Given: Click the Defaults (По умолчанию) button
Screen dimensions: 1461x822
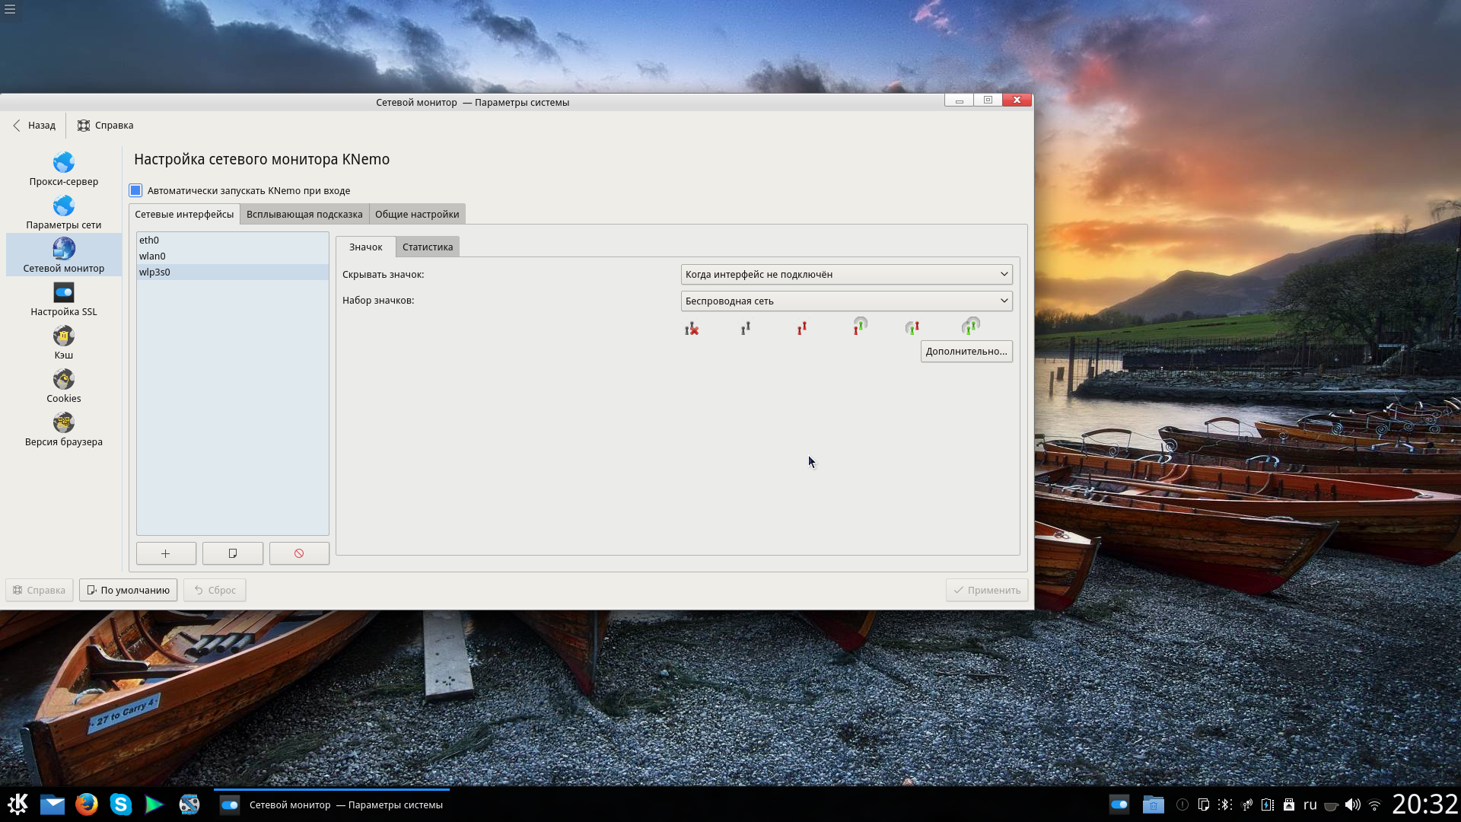Looking at the screenshot, I should (x=128, y=590).
